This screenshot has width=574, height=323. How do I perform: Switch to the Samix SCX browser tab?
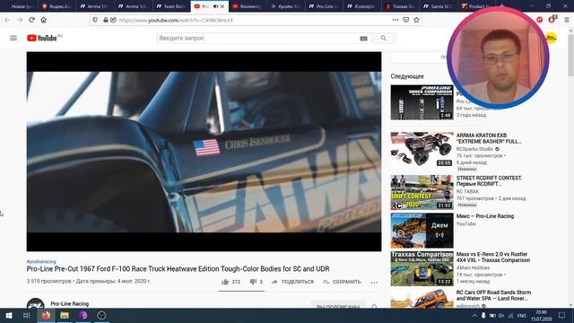[438, 6]
